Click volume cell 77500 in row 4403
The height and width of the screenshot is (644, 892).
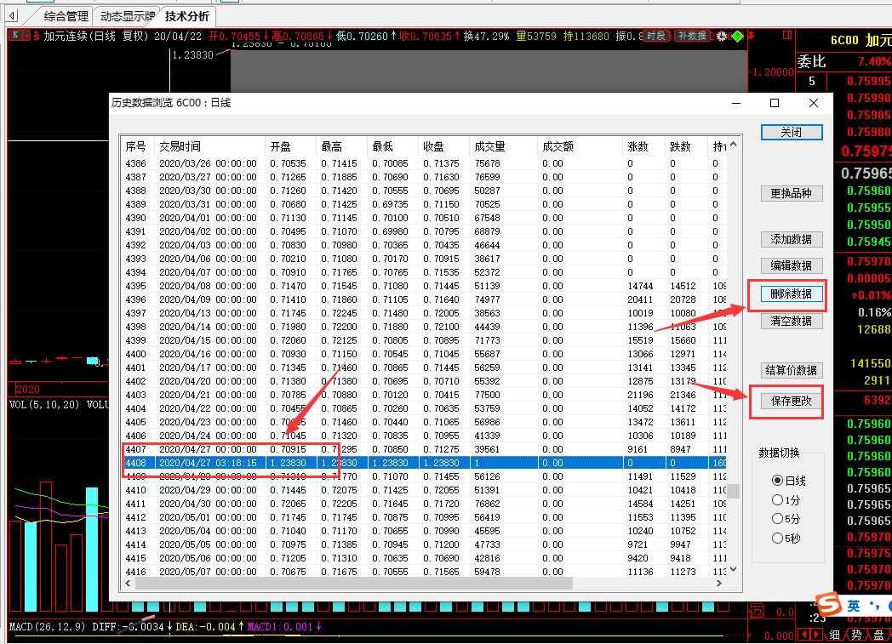click(x=488, y=395)
